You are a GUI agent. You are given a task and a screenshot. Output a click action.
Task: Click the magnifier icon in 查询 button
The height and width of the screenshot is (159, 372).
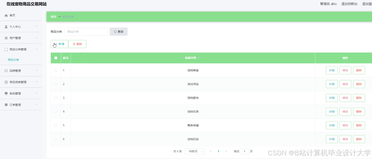(115, 32)
